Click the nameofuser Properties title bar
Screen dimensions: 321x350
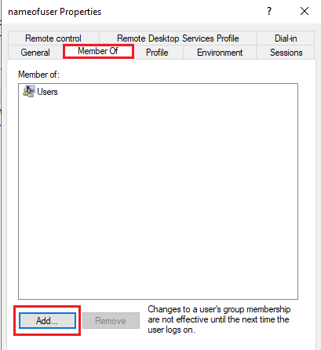point(131,12)
